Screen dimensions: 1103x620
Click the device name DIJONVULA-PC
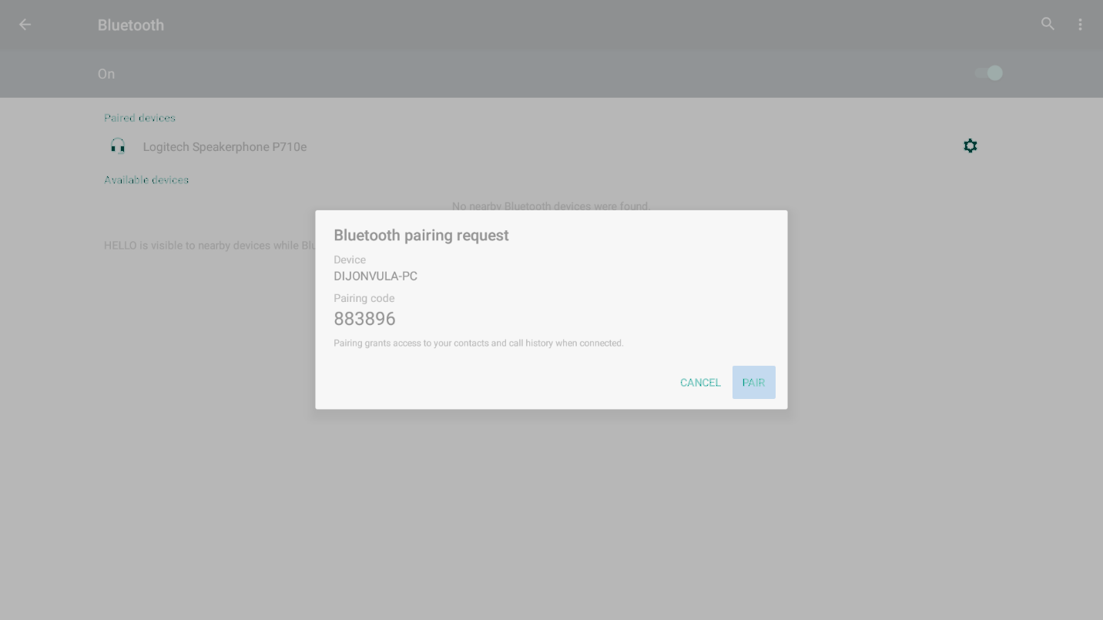pyautogui.click(x=376, y=276)
